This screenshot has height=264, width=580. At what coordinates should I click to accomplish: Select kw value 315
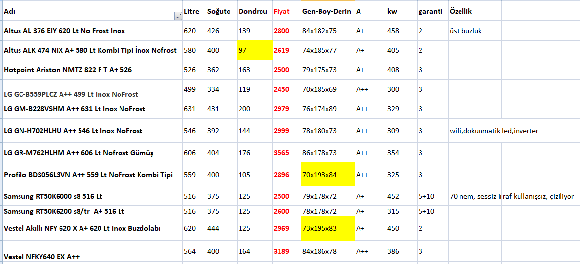[401, 211]
